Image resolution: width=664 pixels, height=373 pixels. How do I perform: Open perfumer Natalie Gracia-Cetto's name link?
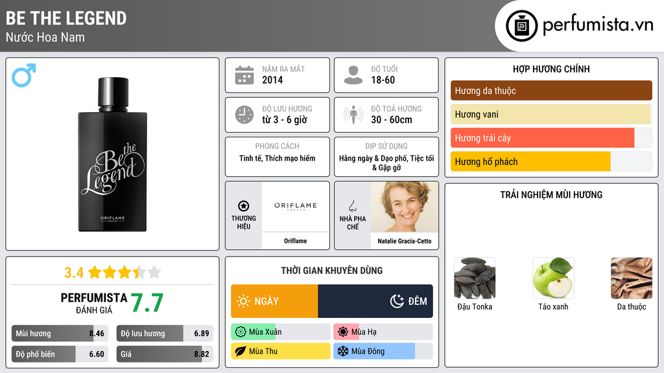[405, 241]
